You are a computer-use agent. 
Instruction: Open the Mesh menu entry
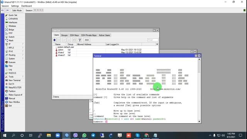(x=11, y=41)
